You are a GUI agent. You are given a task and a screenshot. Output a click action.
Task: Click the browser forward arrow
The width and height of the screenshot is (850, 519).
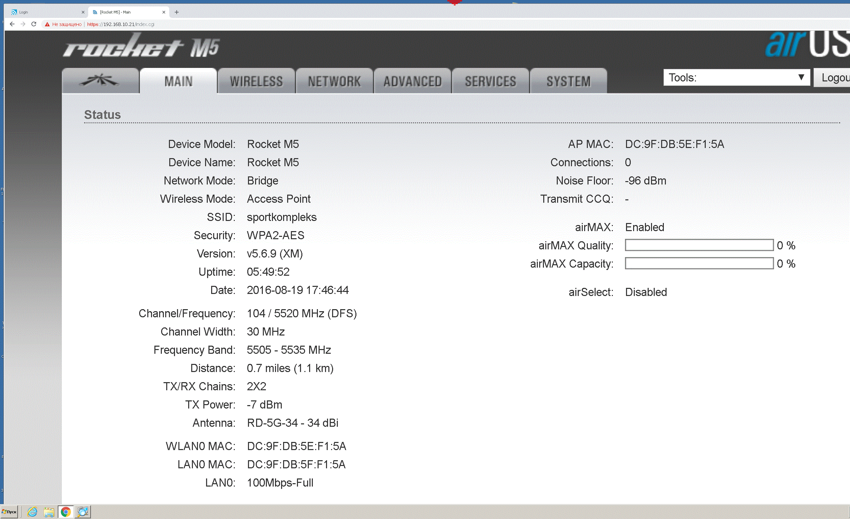(x=23, y=24)
